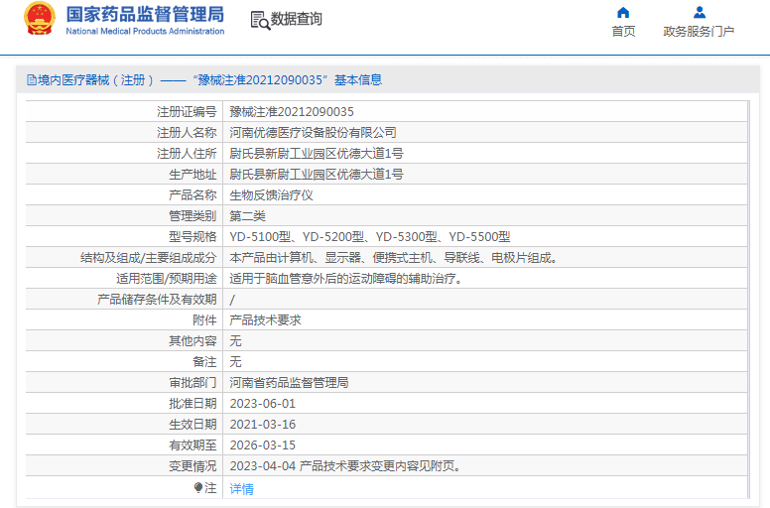The image size is (770, 508).
Task: Open the 详情 note link
Action: [x=241, y=489]
